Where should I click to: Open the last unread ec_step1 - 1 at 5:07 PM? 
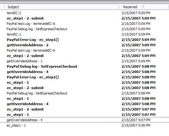pos(84,115)
